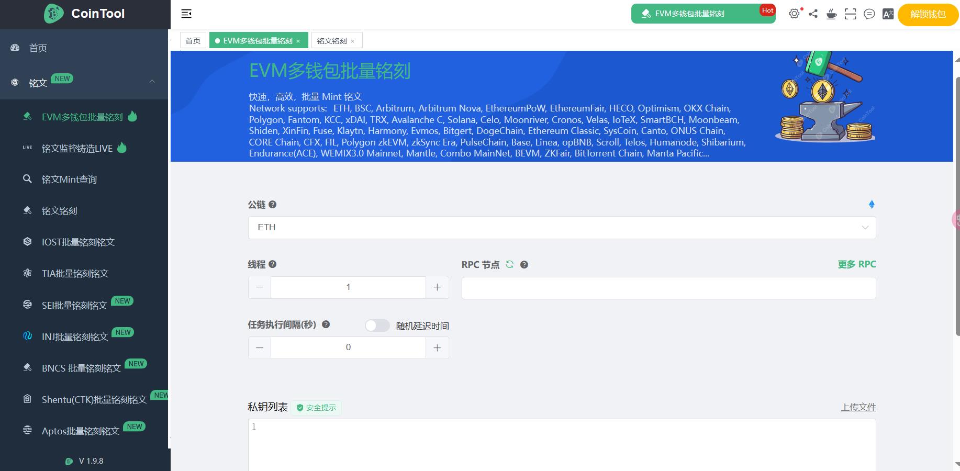Increase thread count with the plus button

[x=437, y=287]
